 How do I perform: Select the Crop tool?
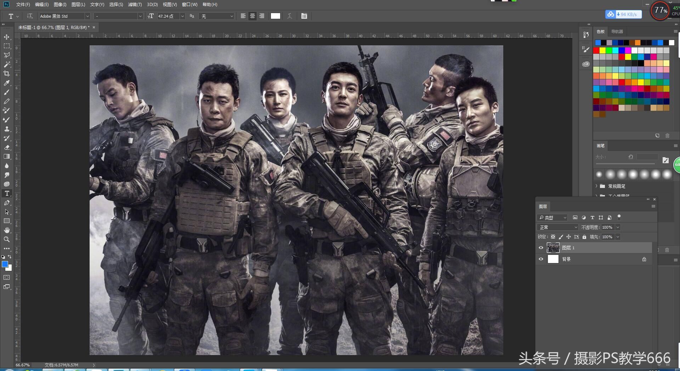tap(6, 74)
